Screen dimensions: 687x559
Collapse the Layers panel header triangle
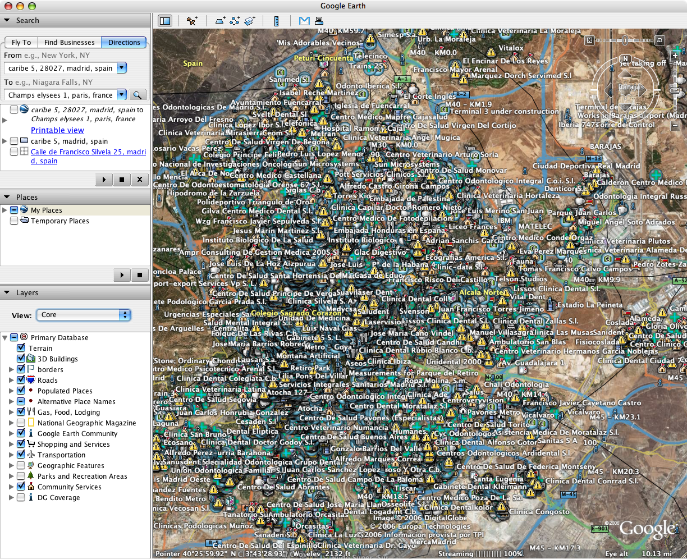tap(7, 293)
